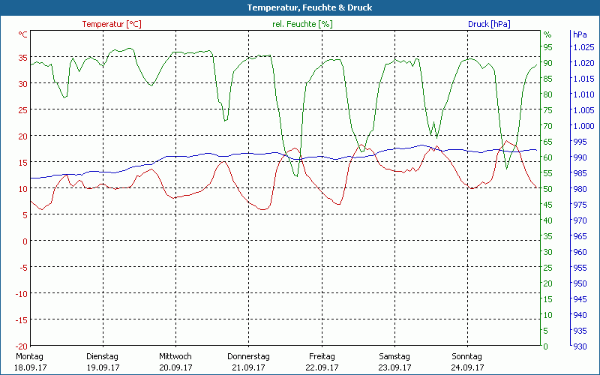Click the '%' unit label on the humidity axis
The image size is (600, 375).
(547, 34)
